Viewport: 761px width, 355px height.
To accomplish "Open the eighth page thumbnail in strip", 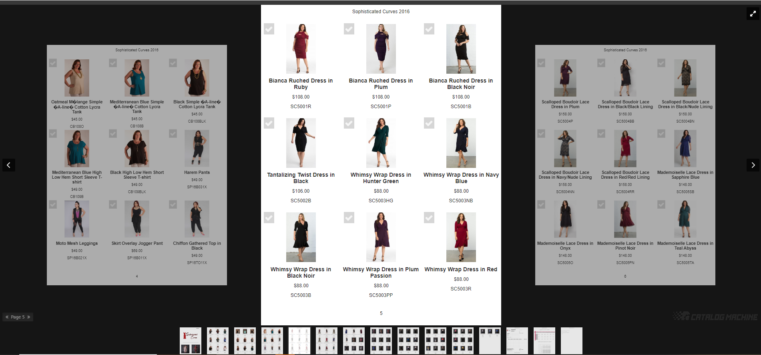I will pos(381,341).
